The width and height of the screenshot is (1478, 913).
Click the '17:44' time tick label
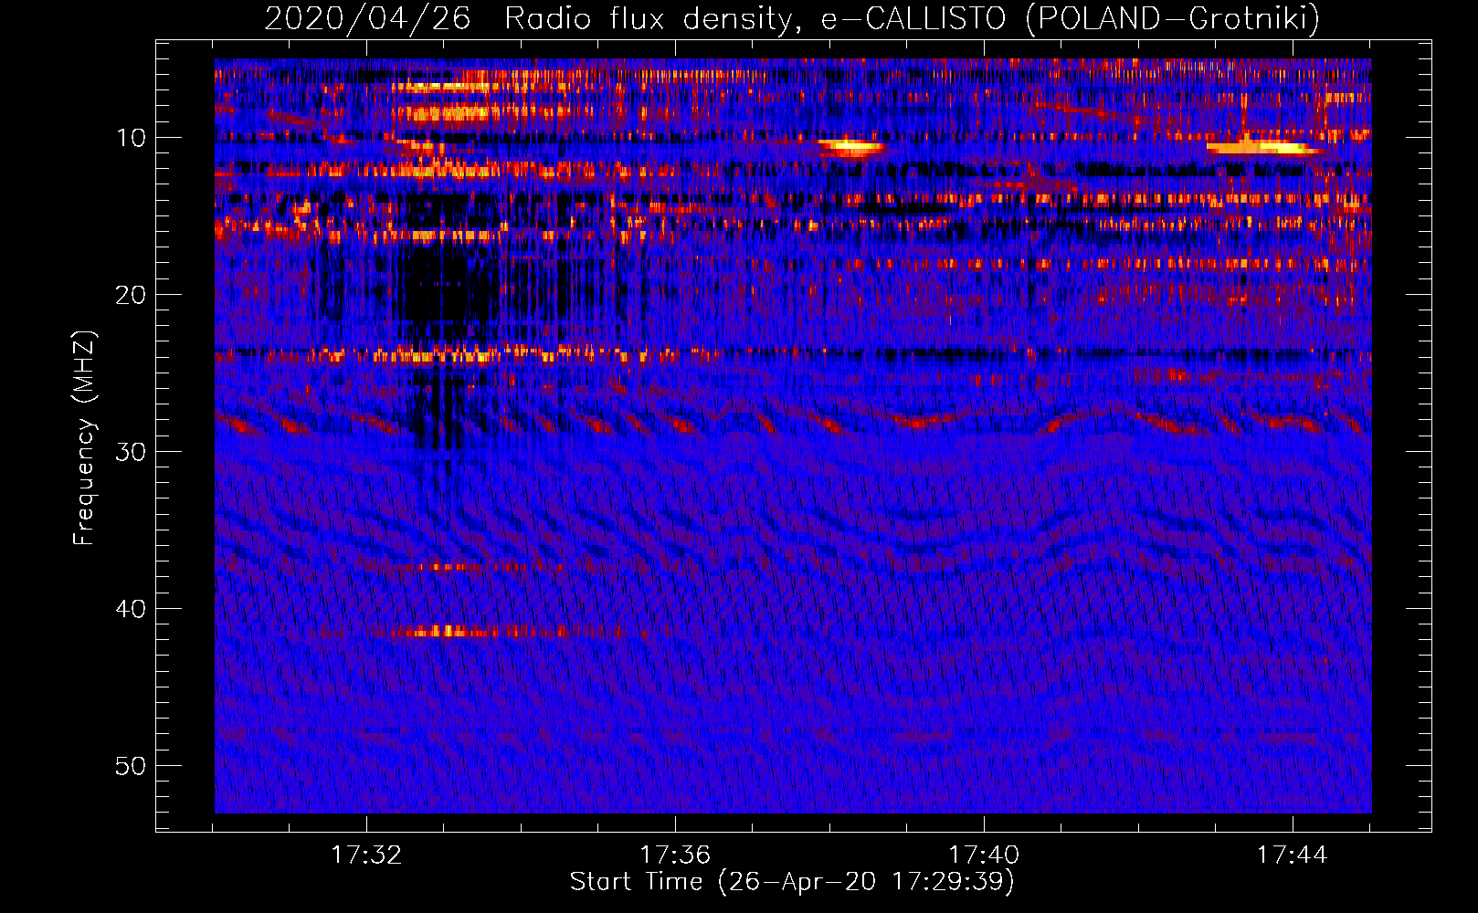coord(1293,855)
